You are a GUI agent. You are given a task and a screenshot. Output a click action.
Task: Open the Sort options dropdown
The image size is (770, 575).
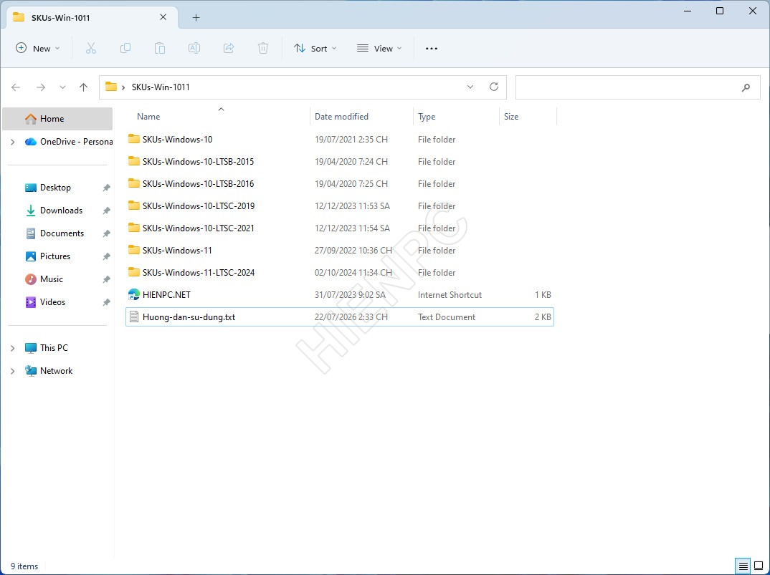coord(315,48)
